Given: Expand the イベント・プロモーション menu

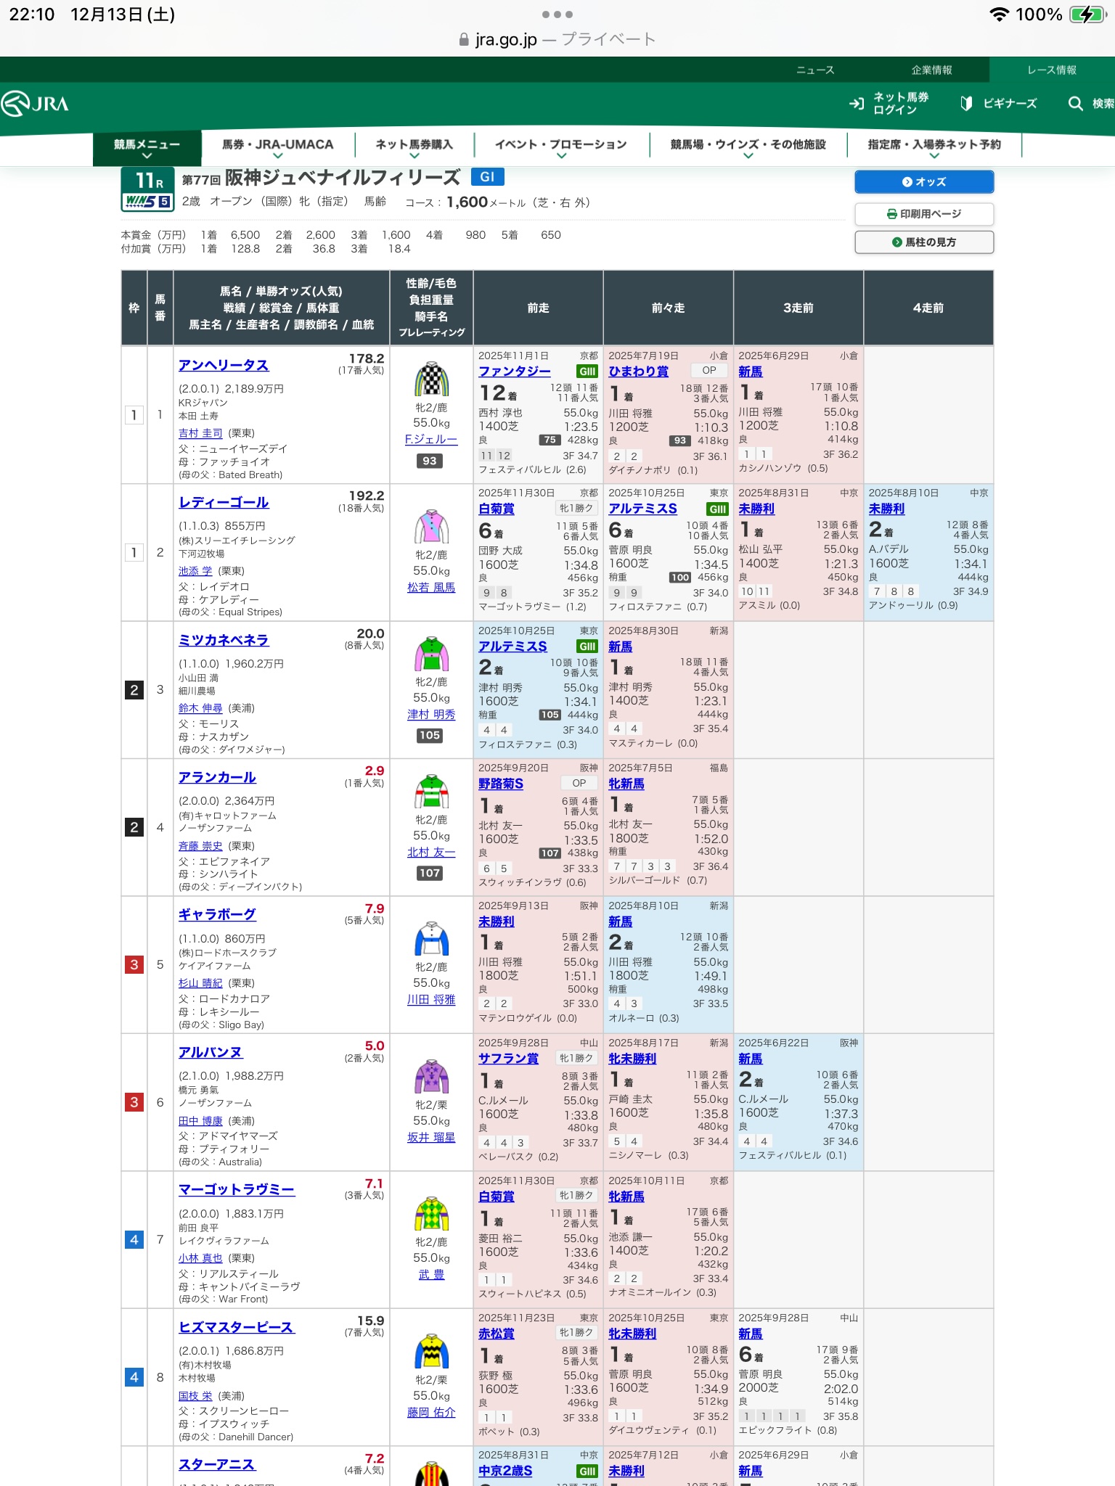Looking at the screenshot, I should click(561, 148).
